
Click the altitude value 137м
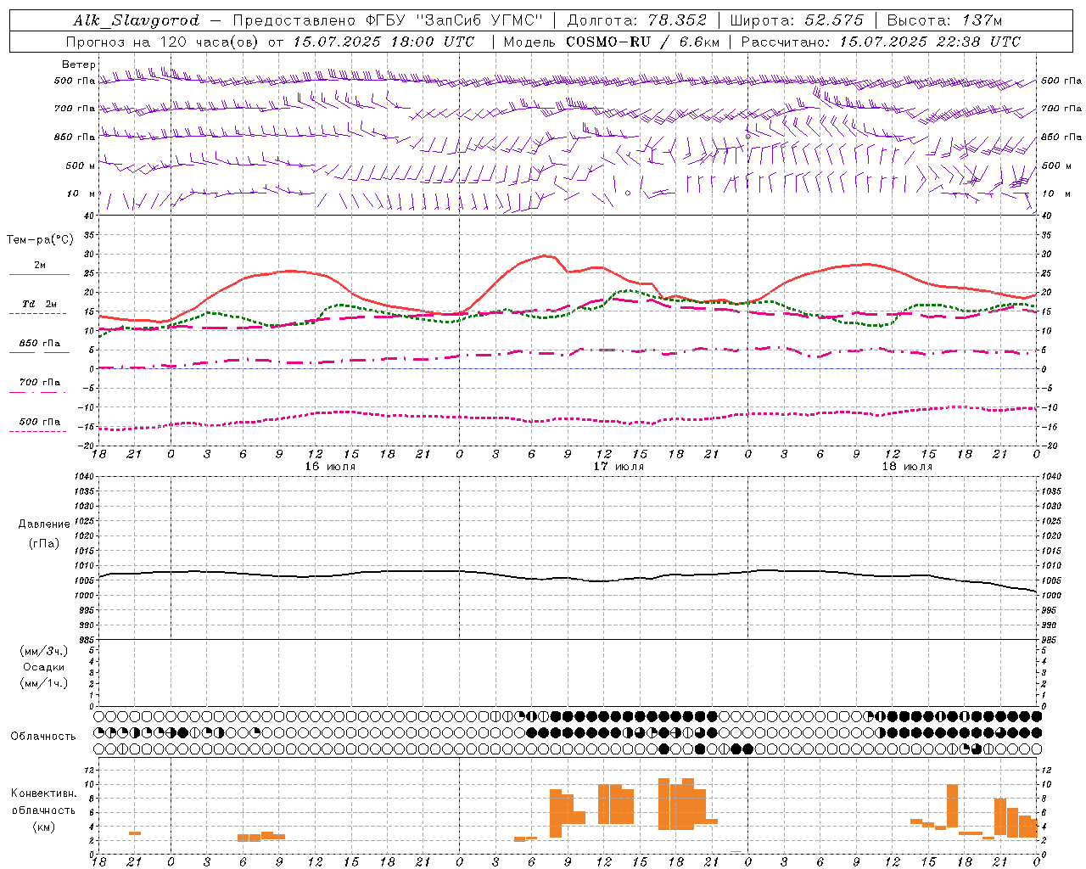(982, 20)
